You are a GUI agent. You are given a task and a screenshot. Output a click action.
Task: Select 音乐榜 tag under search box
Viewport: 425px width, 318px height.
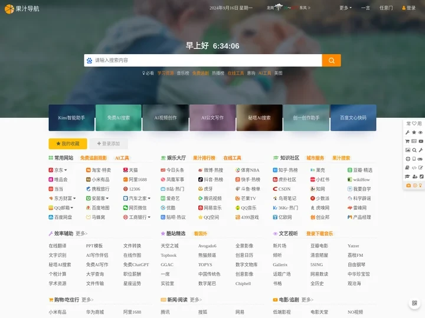(183, 73)
